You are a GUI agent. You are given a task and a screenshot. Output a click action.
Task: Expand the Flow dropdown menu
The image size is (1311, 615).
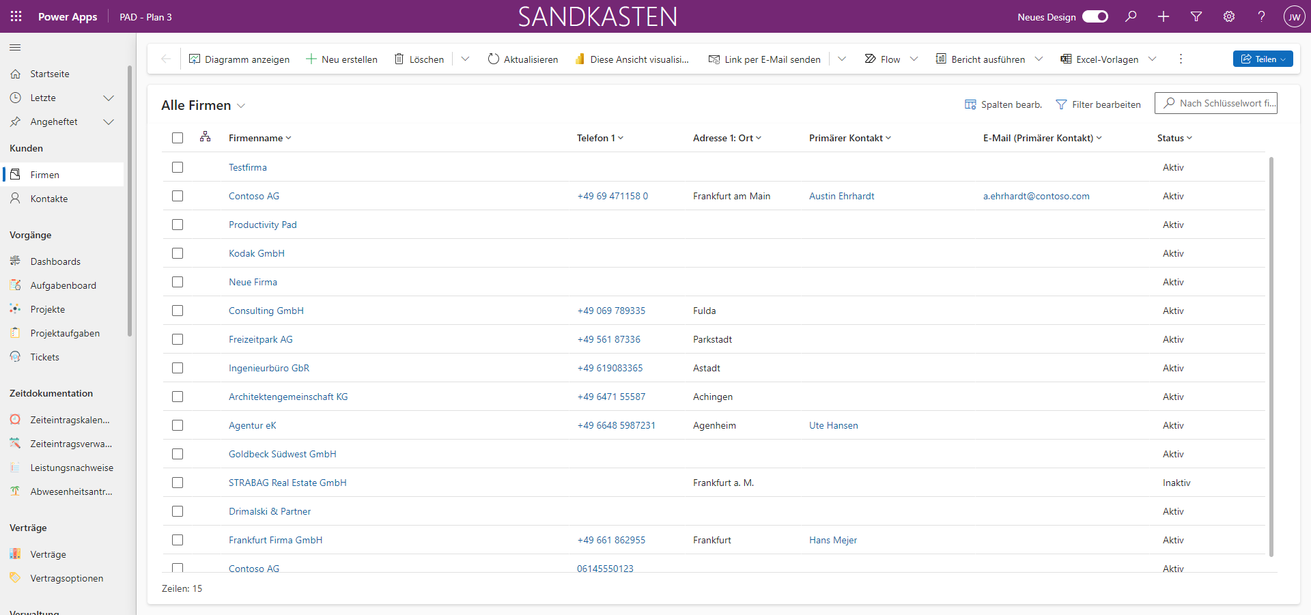914,59
